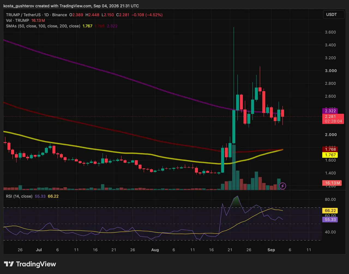Click the Jul label on the date axis
This screenshot has height=274, width=349.
pos(39,250)
